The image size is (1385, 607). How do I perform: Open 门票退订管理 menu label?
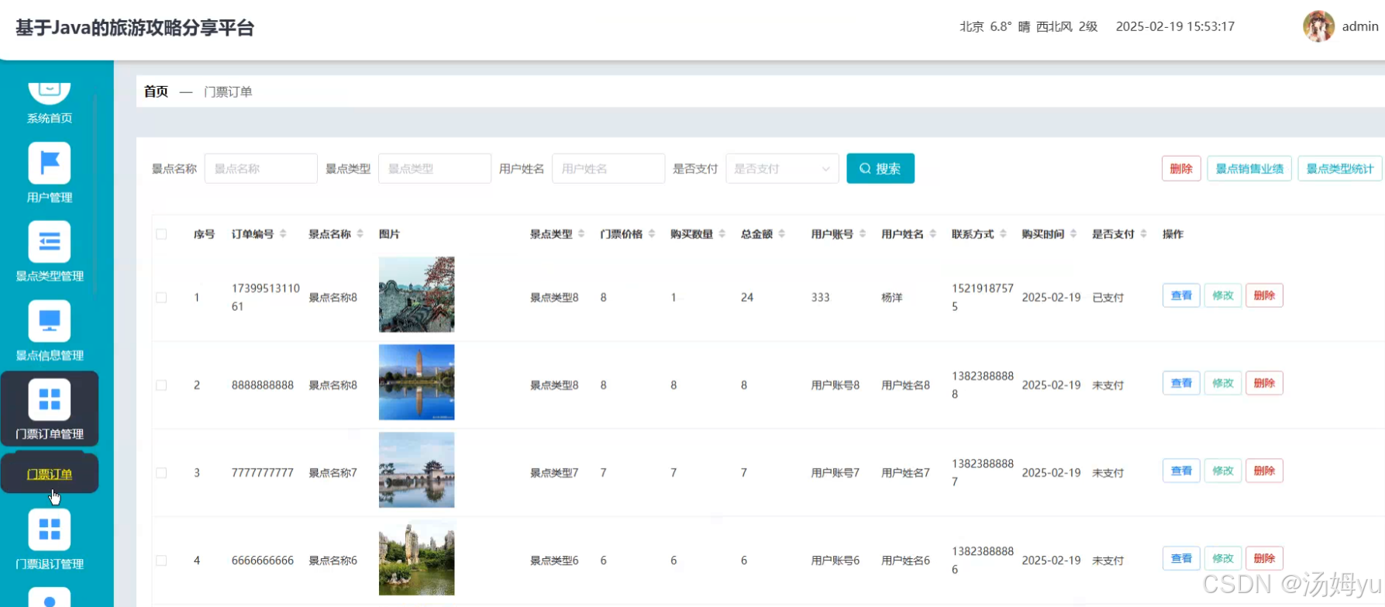[50, 564]
